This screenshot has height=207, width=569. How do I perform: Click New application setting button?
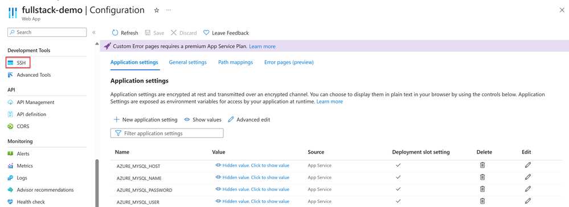pos(145,119)
